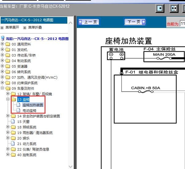Image resolution: width=185 pixels, height=169 pixels.
Task: Click 菜单折叠 to collapse the menu
Action: click(35, 27)
